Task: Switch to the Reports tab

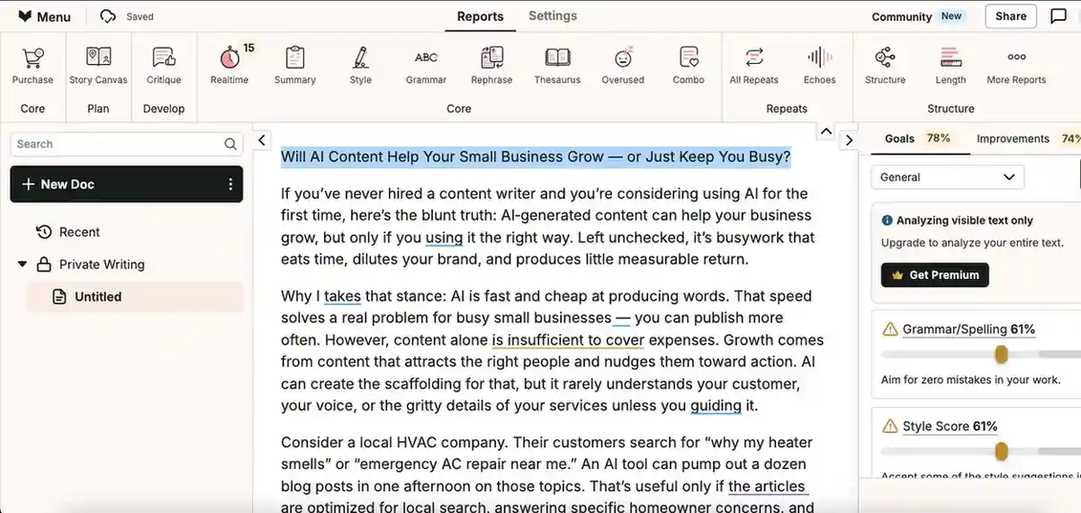Action: 480,16
